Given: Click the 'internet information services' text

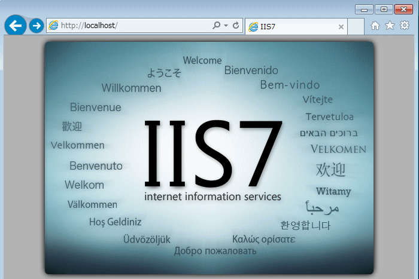Looking at the screenshot, I should [212, 197].
